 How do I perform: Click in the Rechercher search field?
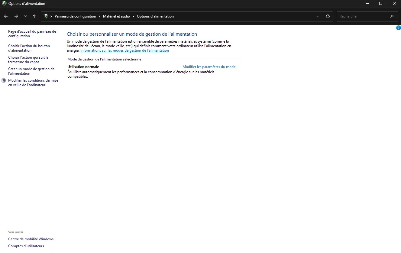click(363, 16)
